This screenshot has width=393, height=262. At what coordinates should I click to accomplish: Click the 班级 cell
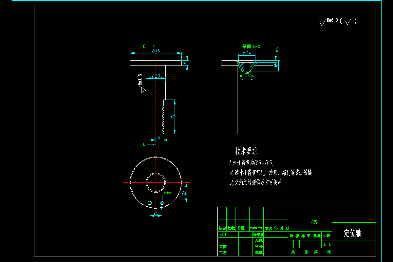click(259, 240)
